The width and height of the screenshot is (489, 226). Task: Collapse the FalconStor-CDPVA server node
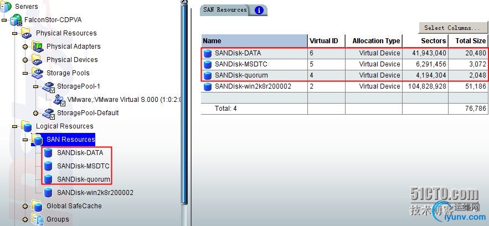pyautogui.click(x=4, y=20)
